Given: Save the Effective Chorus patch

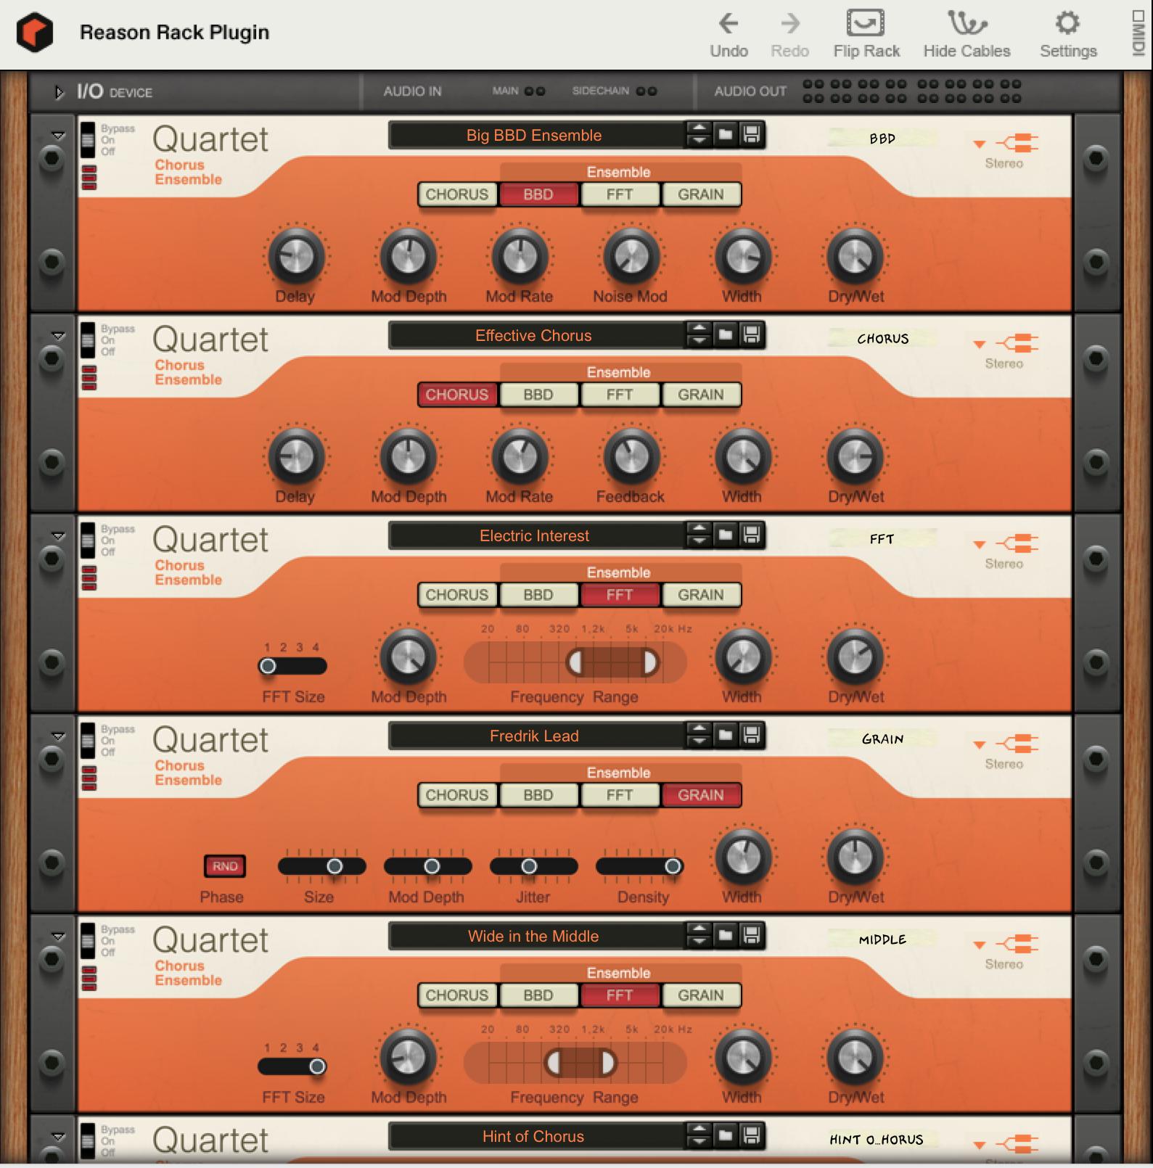Looking at the screenshot, I should (751, 334).
